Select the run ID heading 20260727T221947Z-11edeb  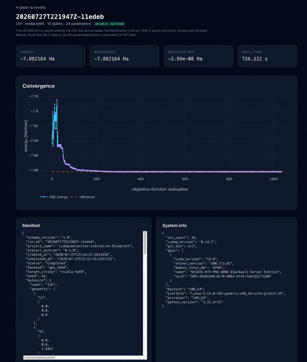coord(60,17)
